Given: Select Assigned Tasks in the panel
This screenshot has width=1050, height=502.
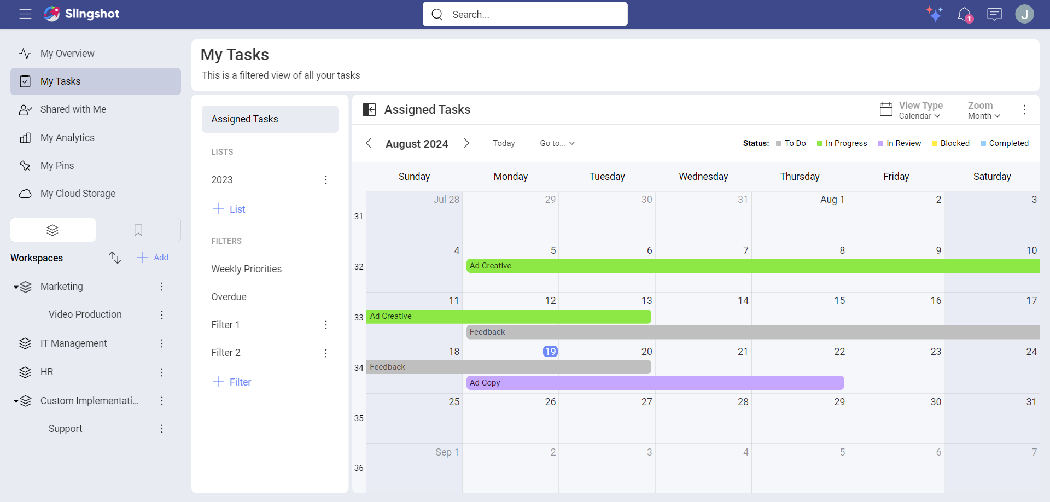Looking at the screenshot, I should coord(270,119).
